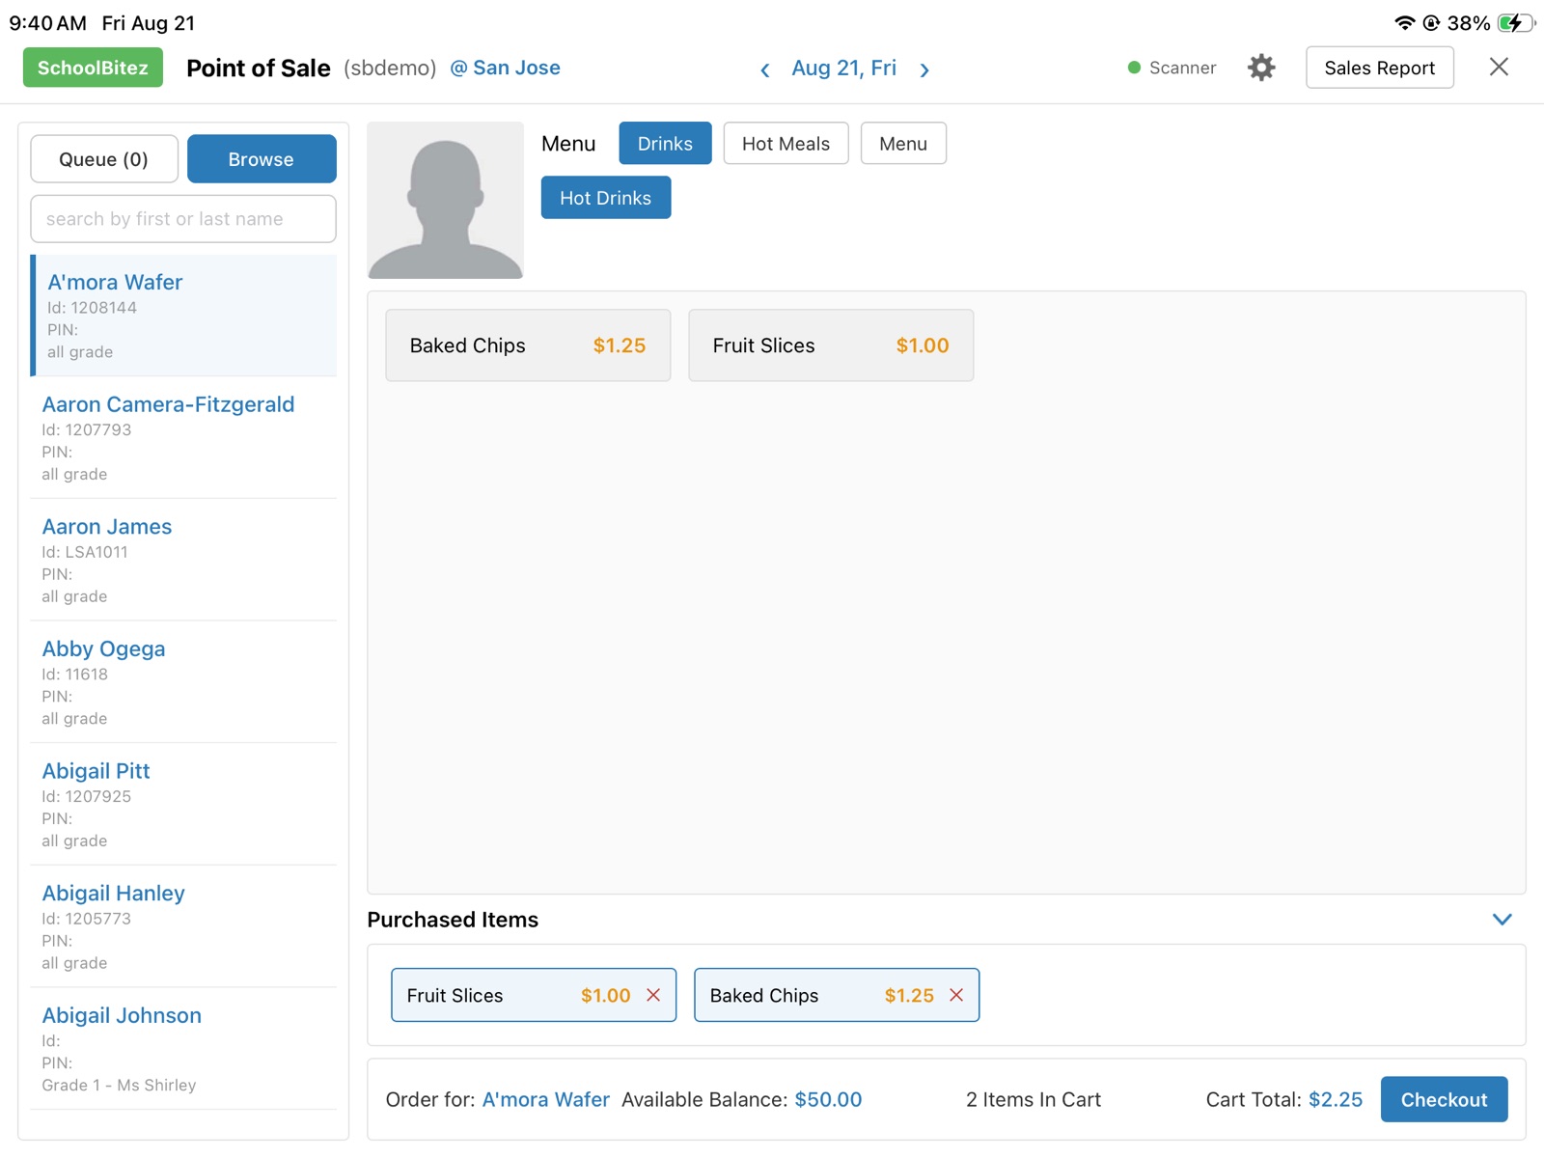
Task: Add Fruit Slices $1.00 menu item
Action: point(831,345)
